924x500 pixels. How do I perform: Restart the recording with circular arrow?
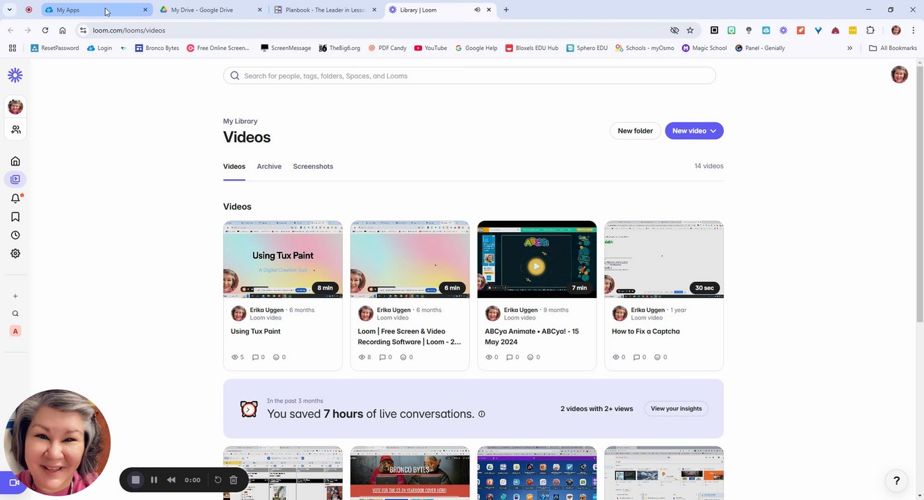pos(218,480)
